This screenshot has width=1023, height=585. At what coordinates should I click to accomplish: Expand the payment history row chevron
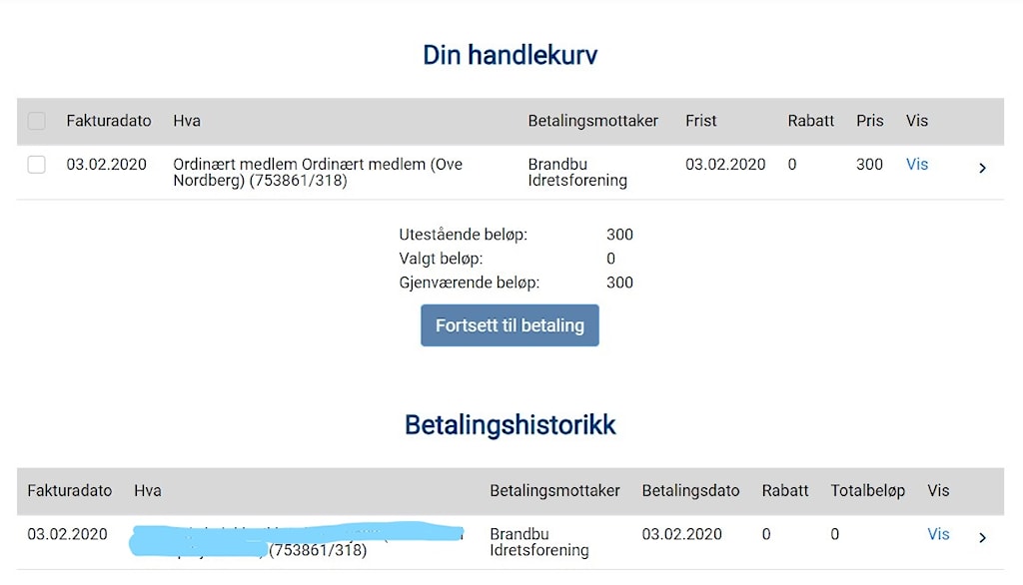pos(982,538)
